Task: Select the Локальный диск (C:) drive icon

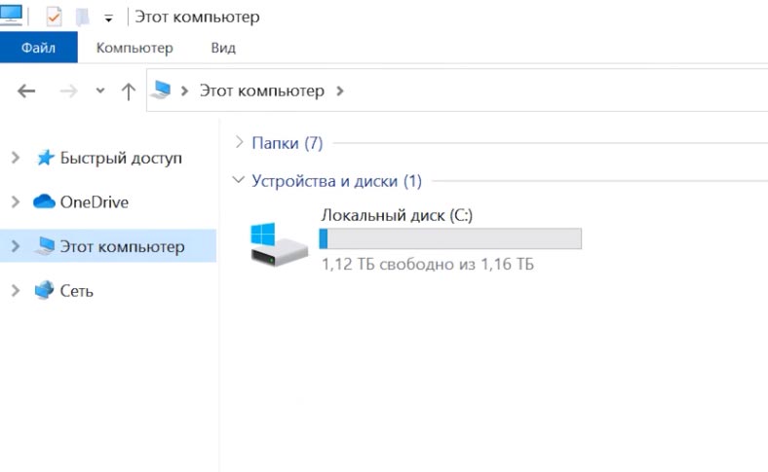Action: 274,244
